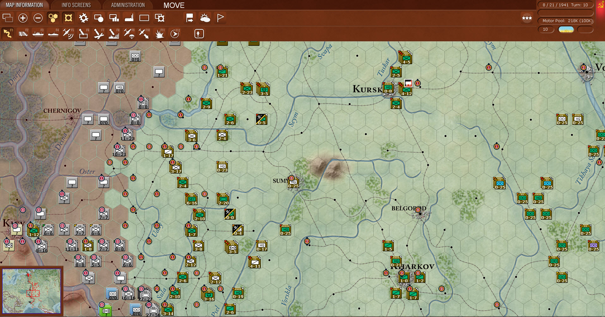Click the Belgorod city hex
This screenshot has width=605, height=317.
coord(420,214)
